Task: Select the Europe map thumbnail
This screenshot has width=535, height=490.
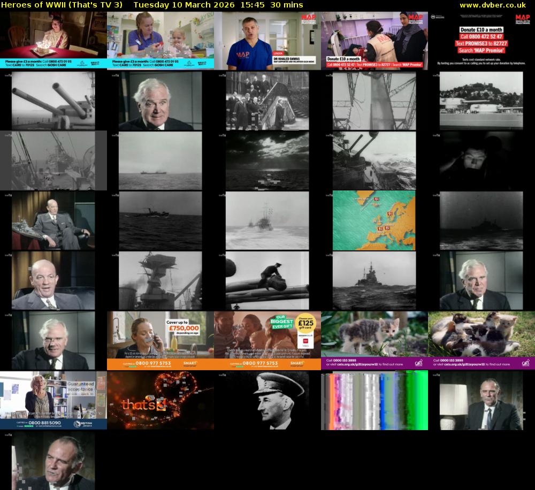Action: (374, 220)
